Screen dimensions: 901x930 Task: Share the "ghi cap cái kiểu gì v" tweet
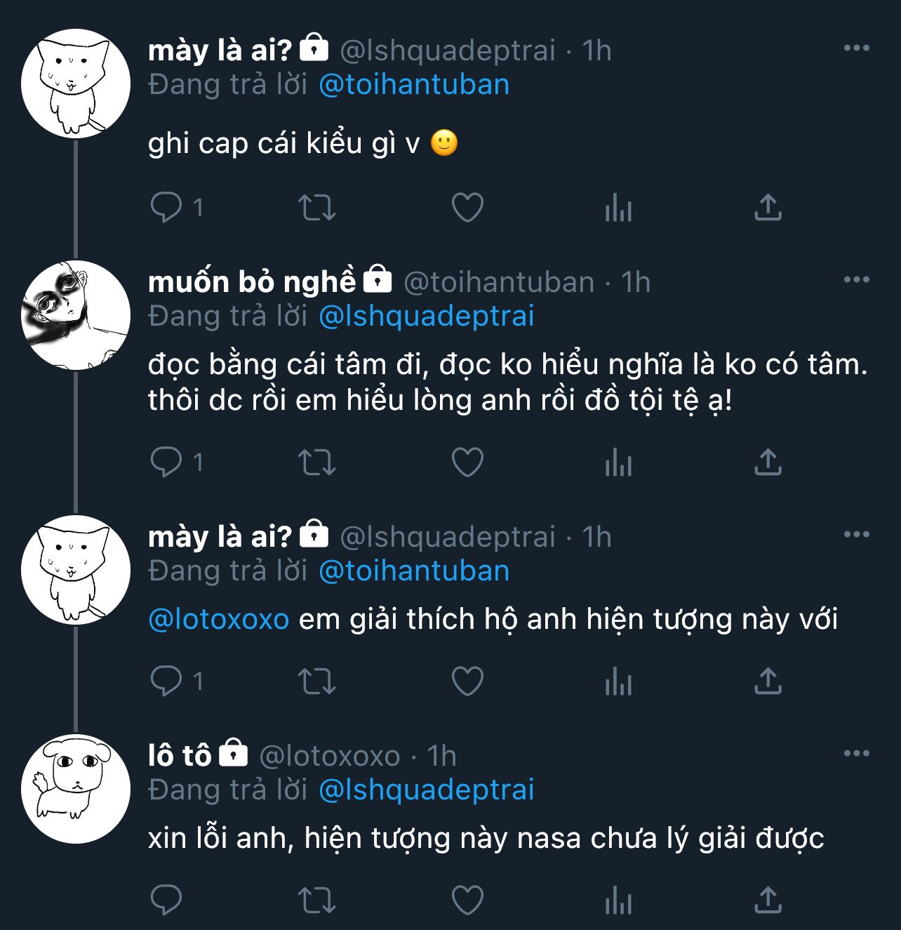point(768,208)
